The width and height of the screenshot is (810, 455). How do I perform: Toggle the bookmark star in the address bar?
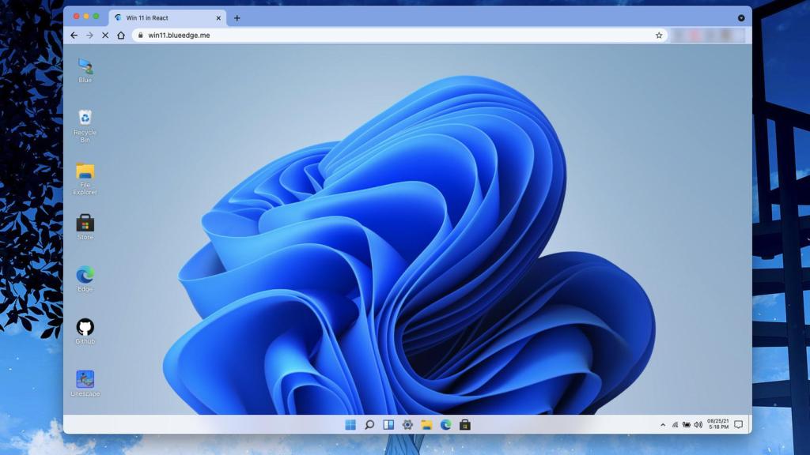tap(659, 35)
